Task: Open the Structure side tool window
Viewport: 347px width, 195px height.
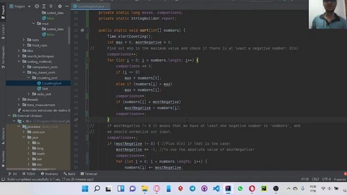Action: pyautogui.click(x=3, y=136)
